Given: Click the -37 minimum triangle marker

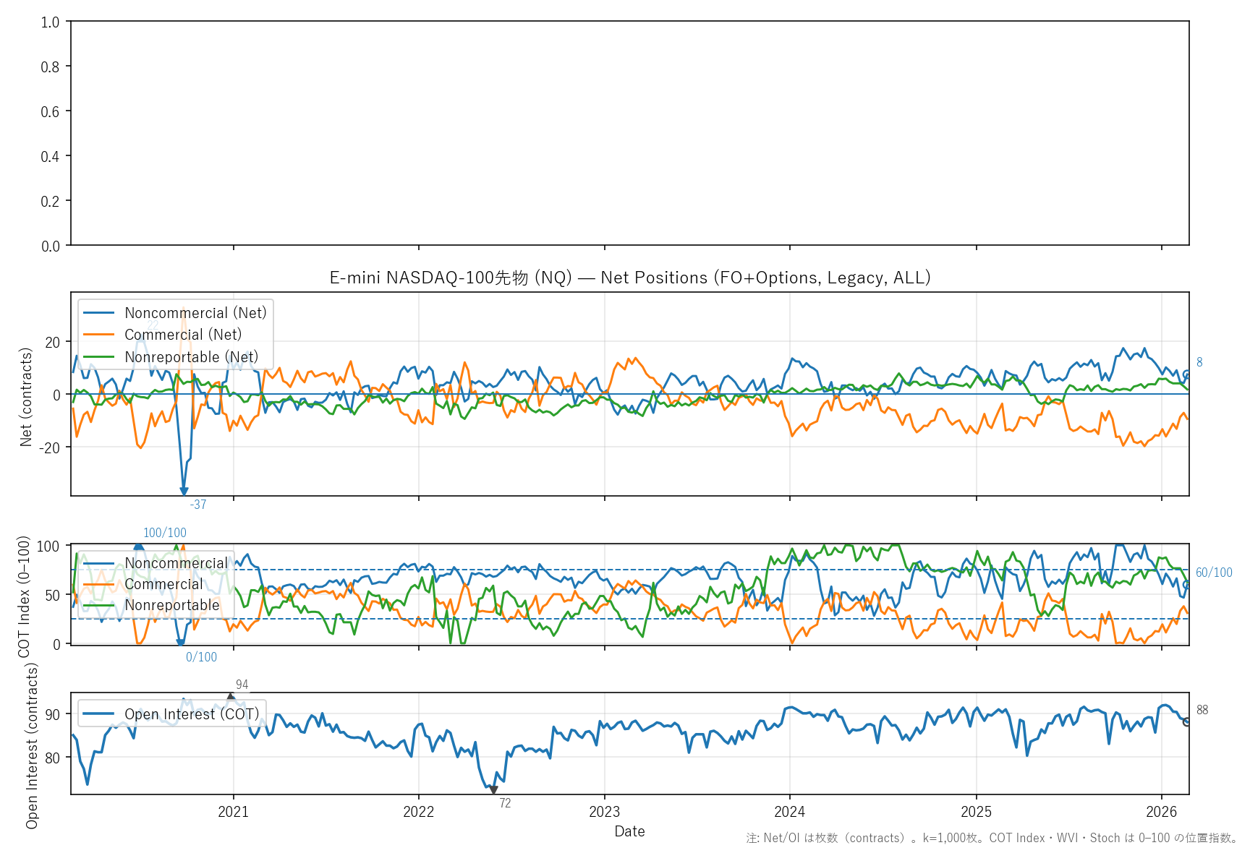Looking at the screenshot, I should click(x=184, y=492).
